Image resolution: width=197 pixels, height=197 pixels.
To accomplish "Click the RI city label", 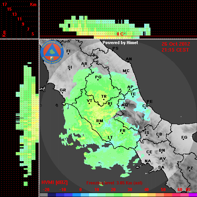I will pyautogui.click(x=110, y=104).
